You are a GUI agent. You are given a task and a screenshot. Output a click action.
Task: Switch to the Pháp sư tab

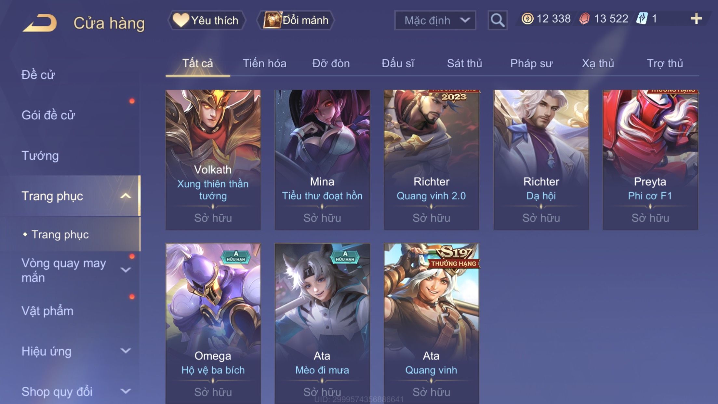(x=531, y=63)
